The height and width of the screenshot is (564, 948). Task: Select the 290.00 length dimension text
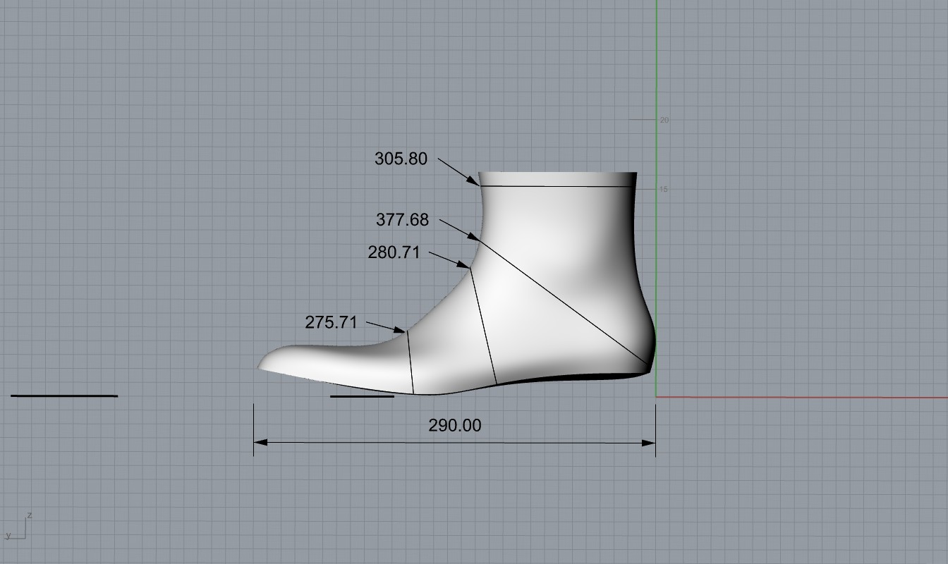pos(454,425)
